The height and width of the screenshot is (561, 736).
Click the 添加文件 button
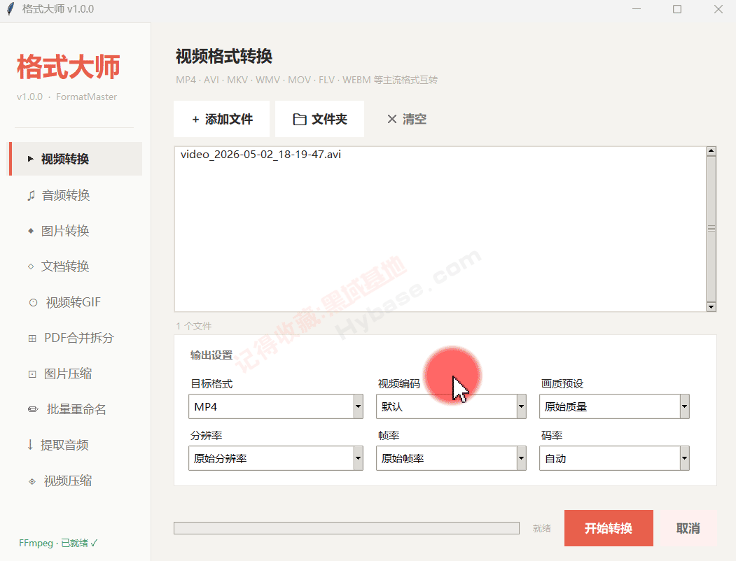[221, 119]
